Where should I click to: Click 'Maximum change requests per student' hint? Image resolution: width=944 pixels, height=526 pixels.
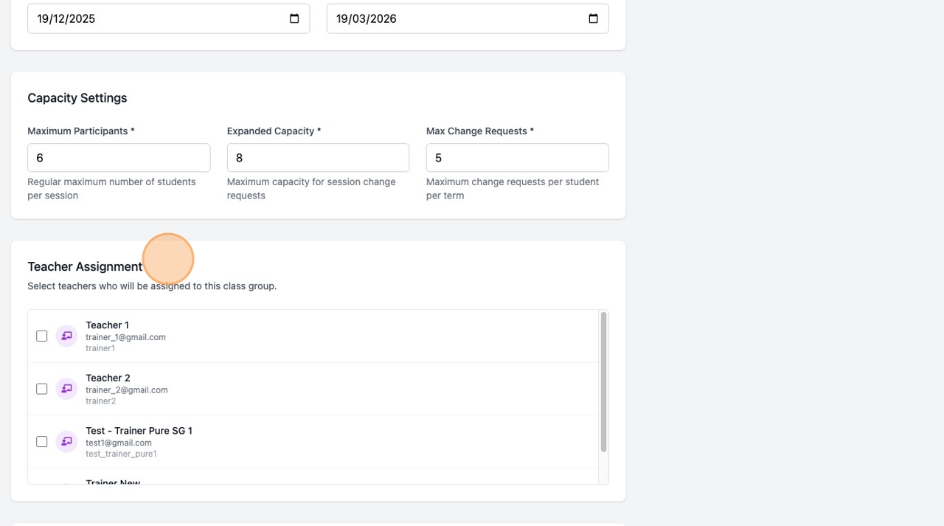[513, 189]
